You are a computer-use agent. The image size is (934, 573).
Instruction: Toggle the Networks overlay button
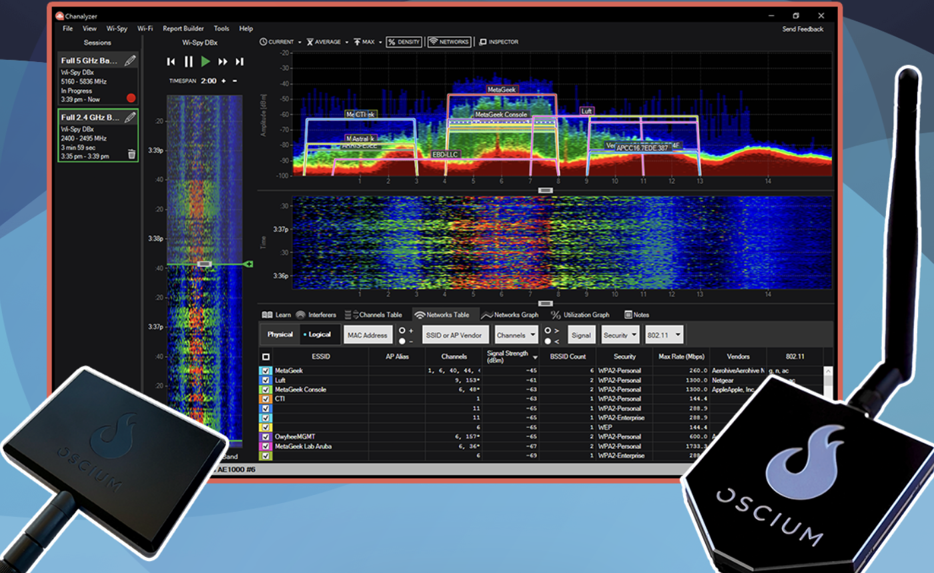pyautogui.click(x=449, y=42)
